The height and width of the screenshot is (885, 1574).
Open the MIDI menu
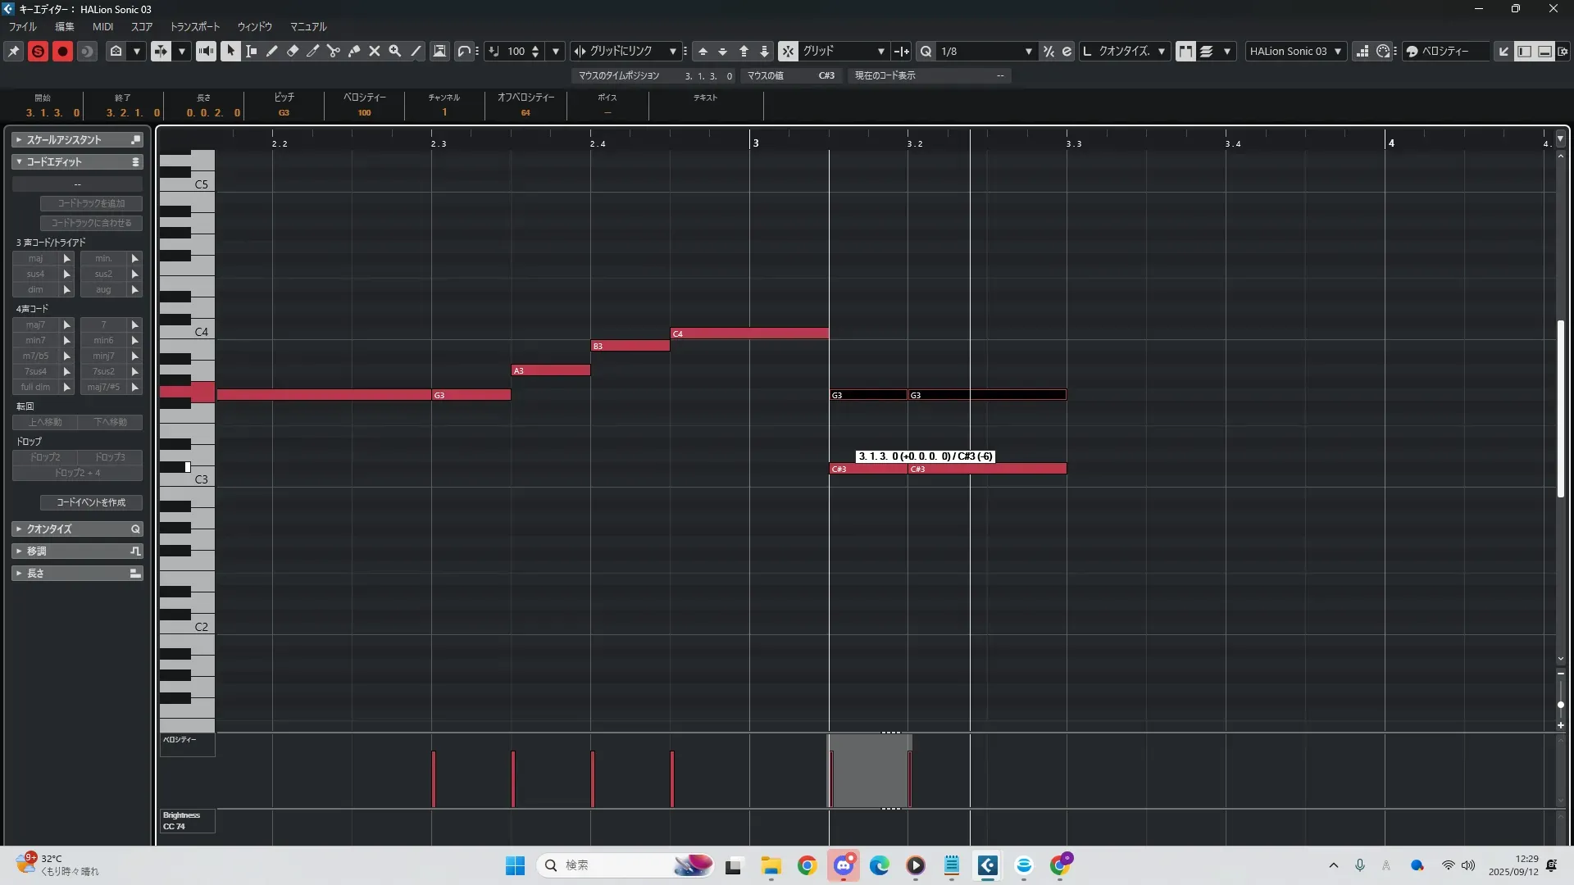point(102,26)
